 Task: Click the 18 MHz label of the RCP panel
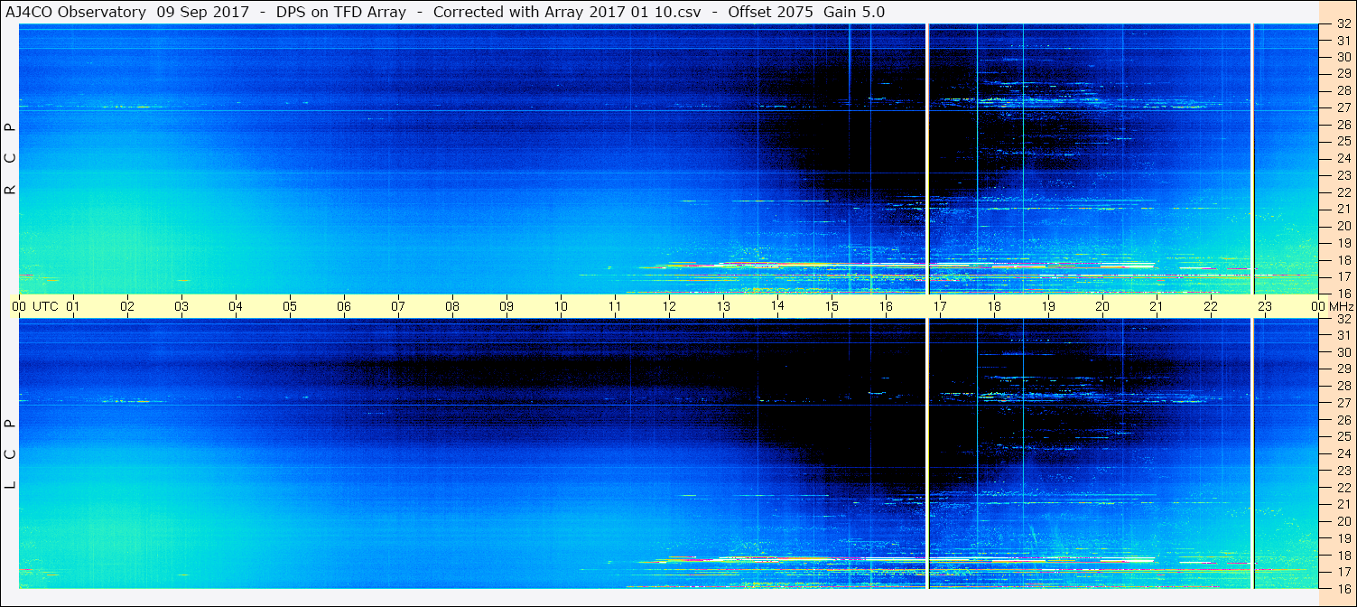(x=1343, y=260)
